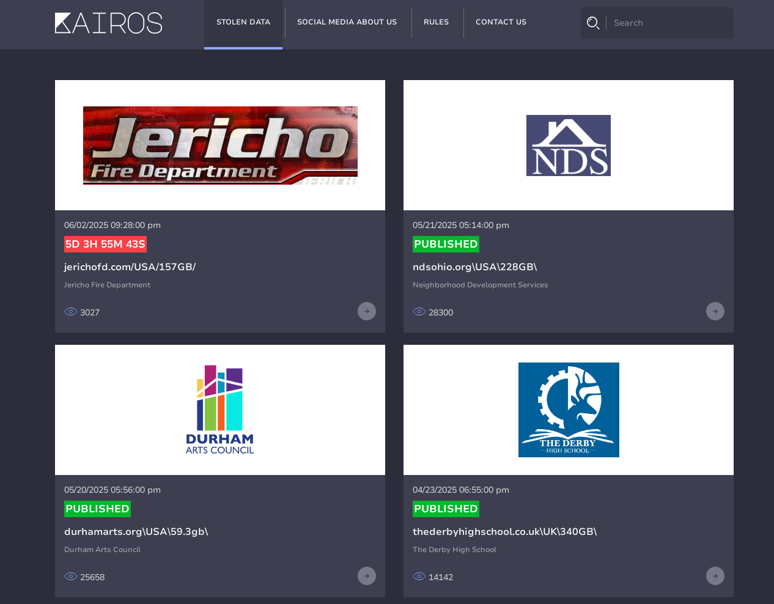This screenshot has height=604, width=774.
Task: Click the date 04/23/2025 06:55:00 pm
Action: pos(461,490)
